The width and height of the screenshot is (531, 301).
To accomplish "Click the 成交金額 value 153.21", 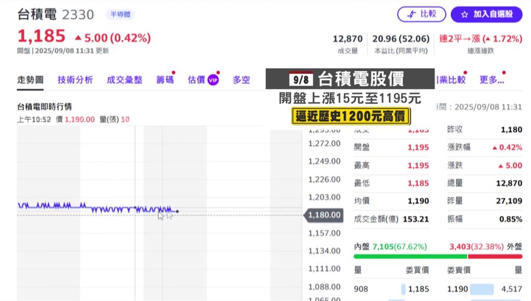I will click(x=416, y=219).
